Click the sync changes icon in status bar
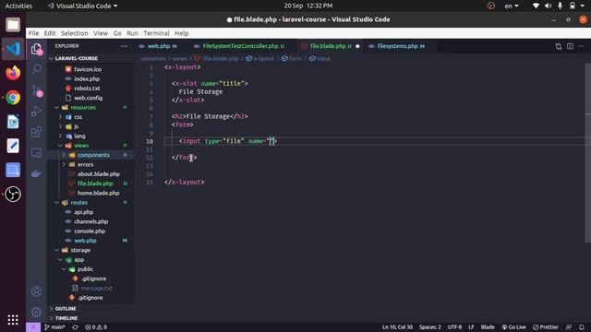The width and height of the screenshot is (591, 332). (76, 327)
